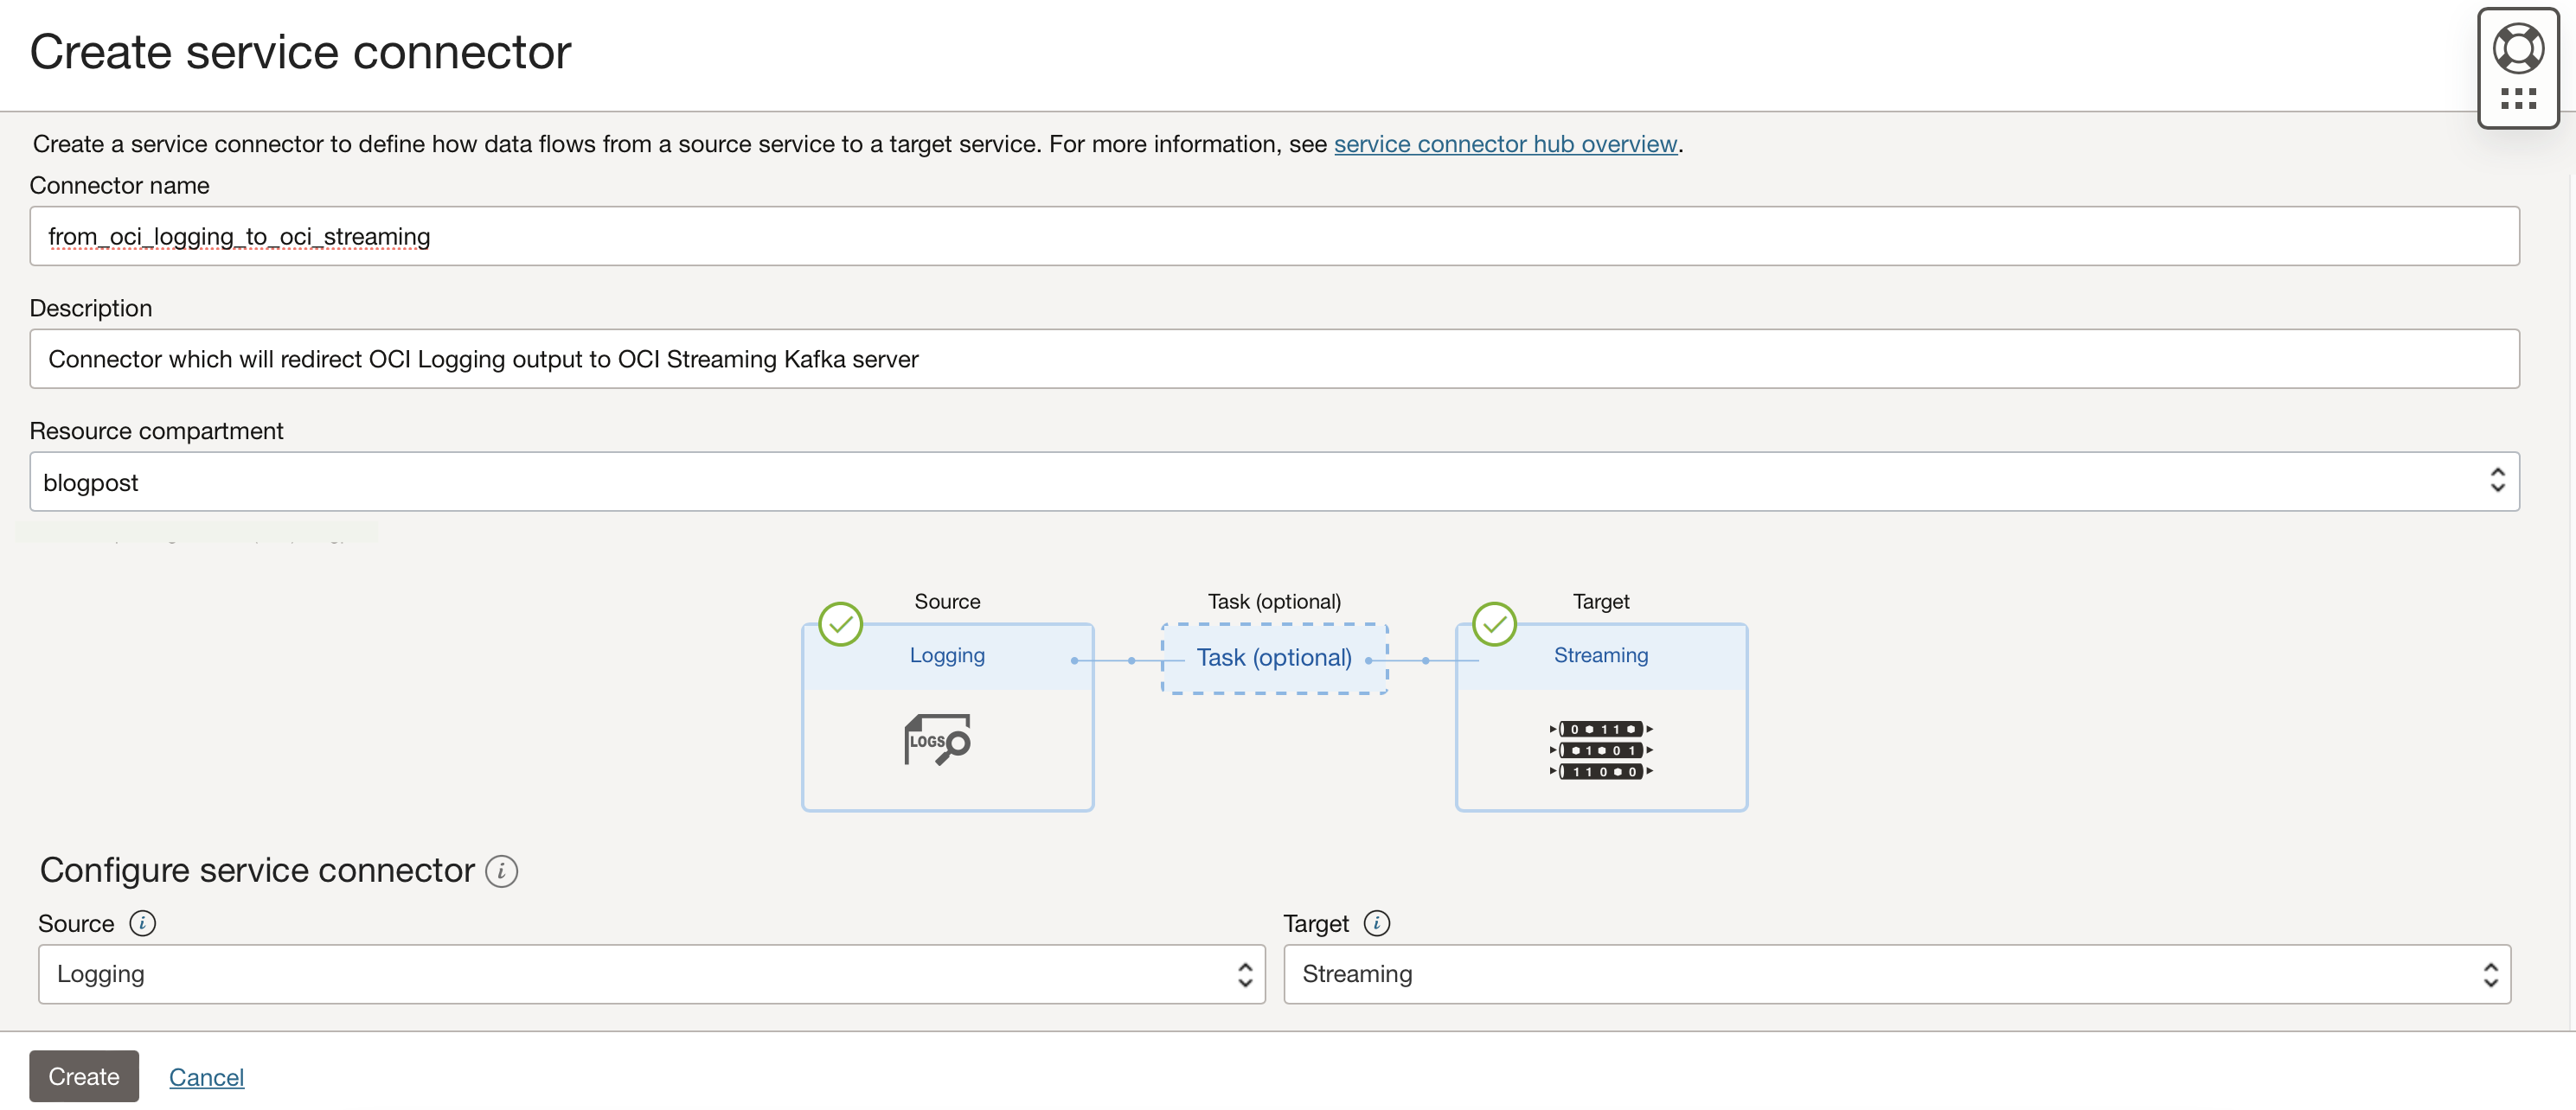Click the Cancel link
The width and height of the screenshot is (2576, 1110).
[206, 1077]
